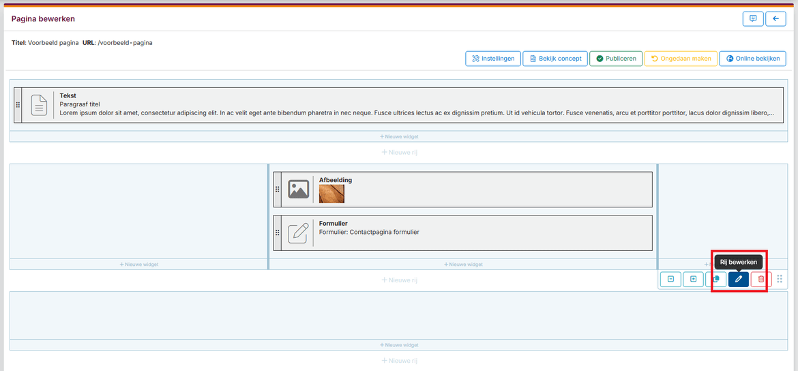Screen dimensions: 798x371
Task: Click the plus-square icon to add a column
Action: click(x=693, y=279)
